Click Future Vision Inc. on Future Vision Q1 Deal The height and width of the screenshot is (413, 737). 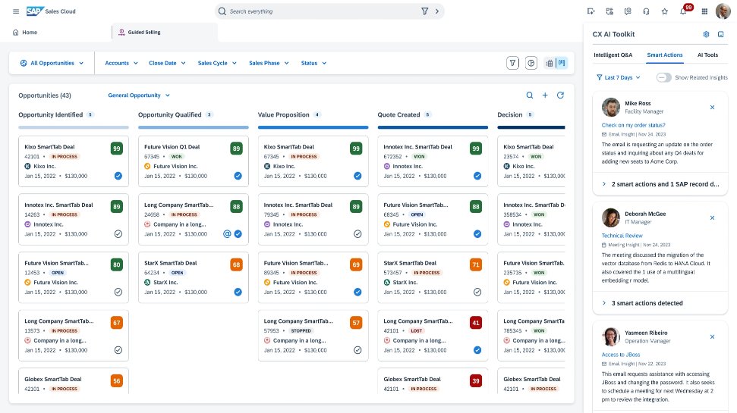tap(175, 166)
